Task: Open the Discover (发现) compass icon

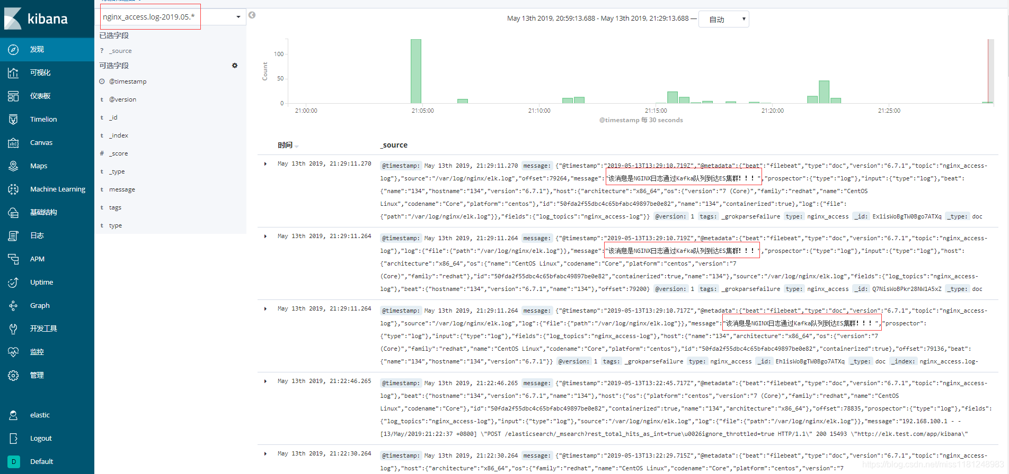Action: coord(13,49)
